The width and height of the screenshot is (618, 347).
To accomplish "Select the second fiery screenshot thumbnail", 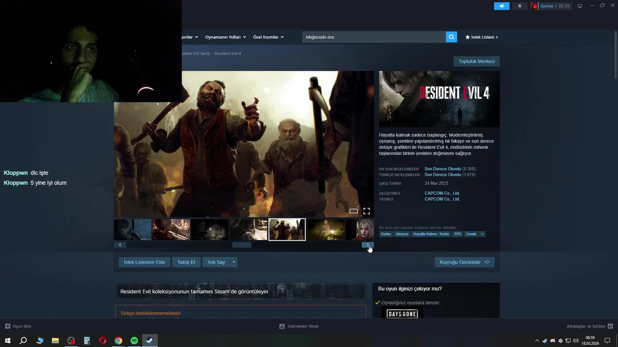I will click(x=171, y=229).
